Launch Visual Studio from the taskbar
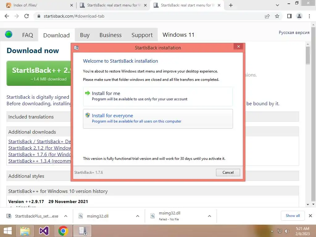316x237 pixels. pos(44,231)
